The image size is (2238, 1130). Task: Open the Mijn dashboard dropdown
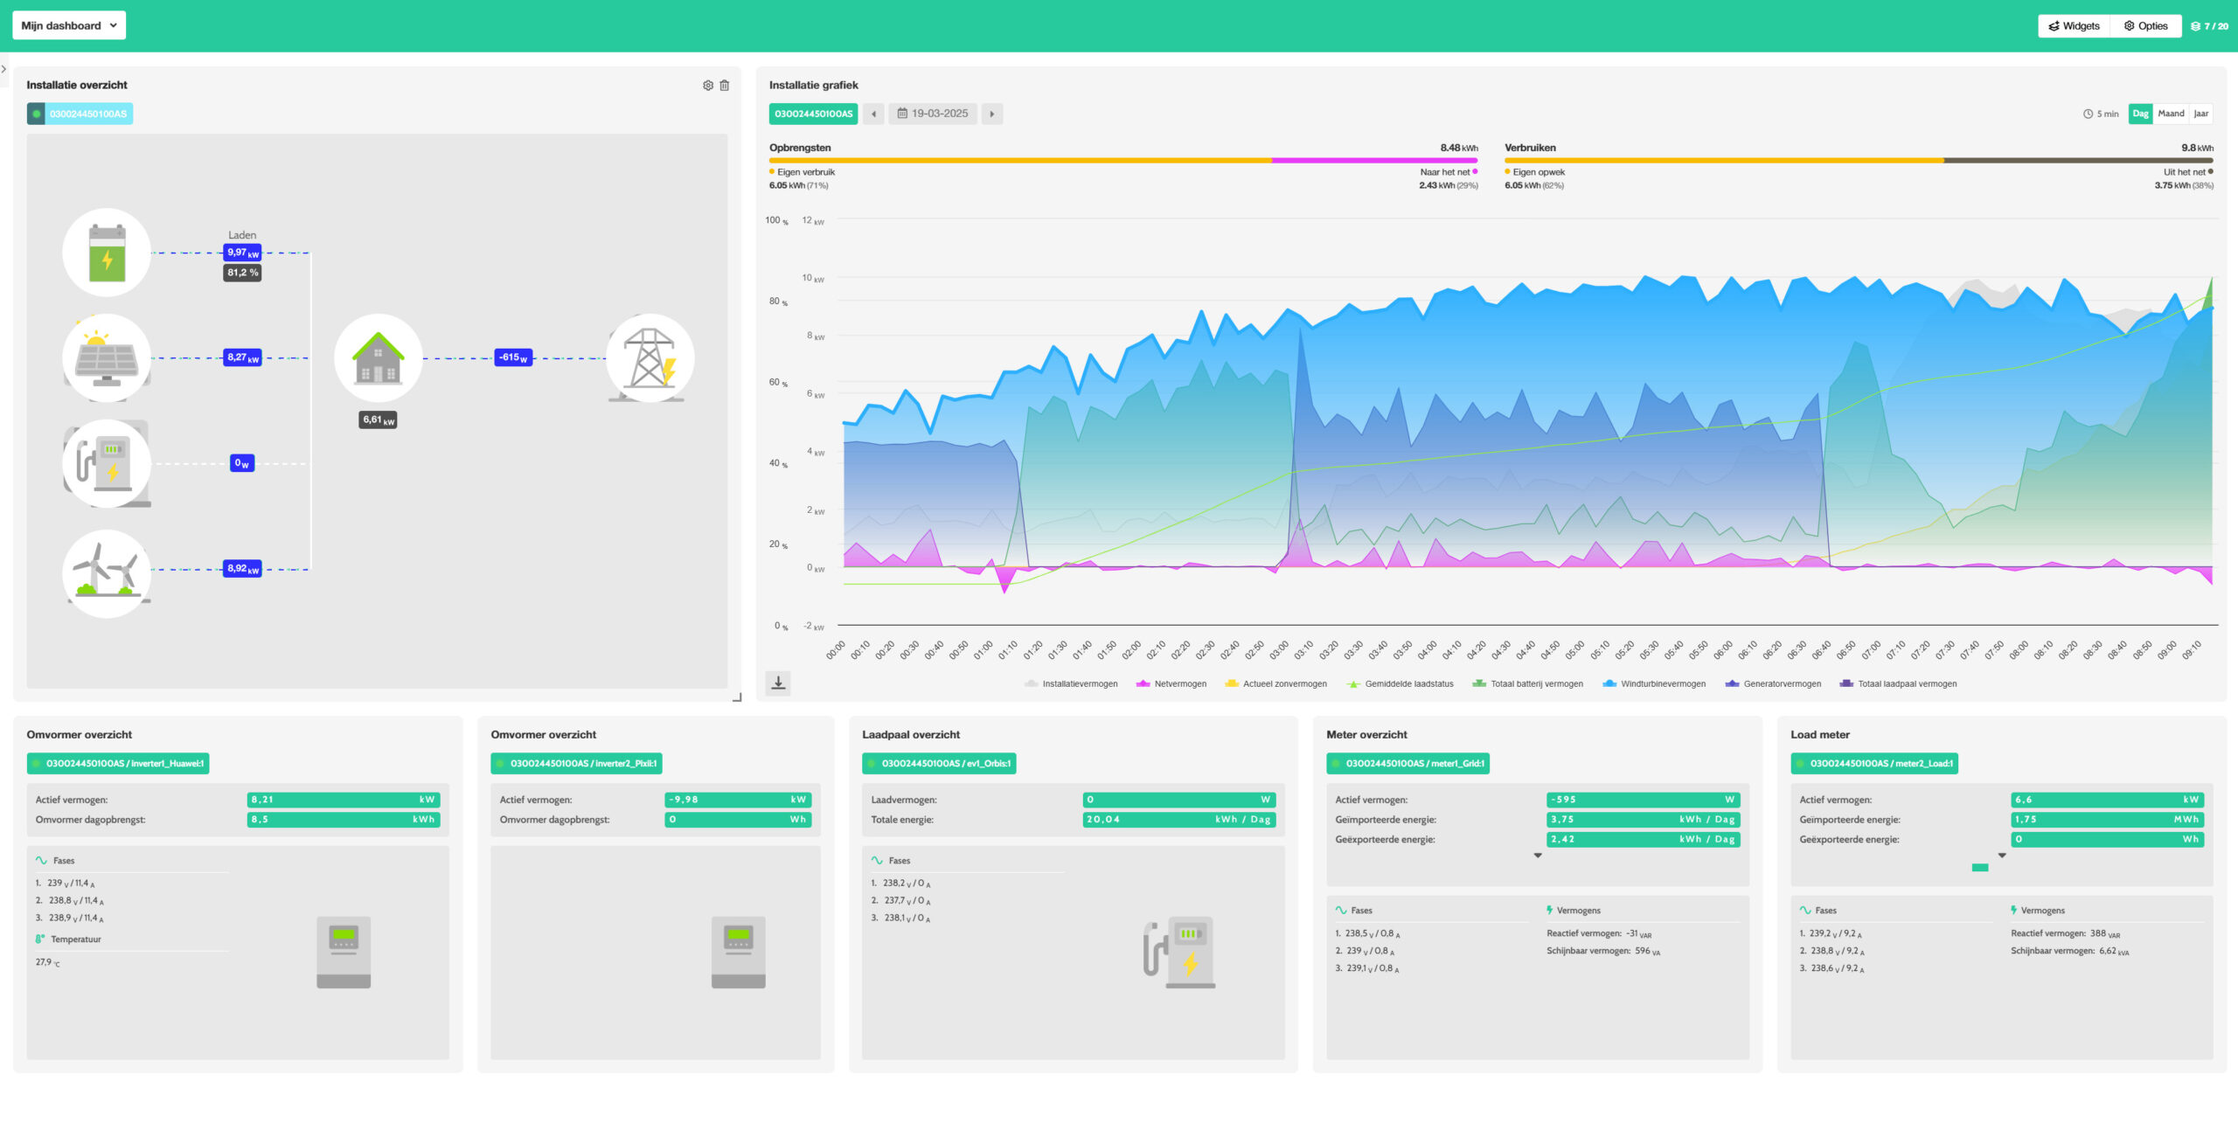(x=69, y=25)
